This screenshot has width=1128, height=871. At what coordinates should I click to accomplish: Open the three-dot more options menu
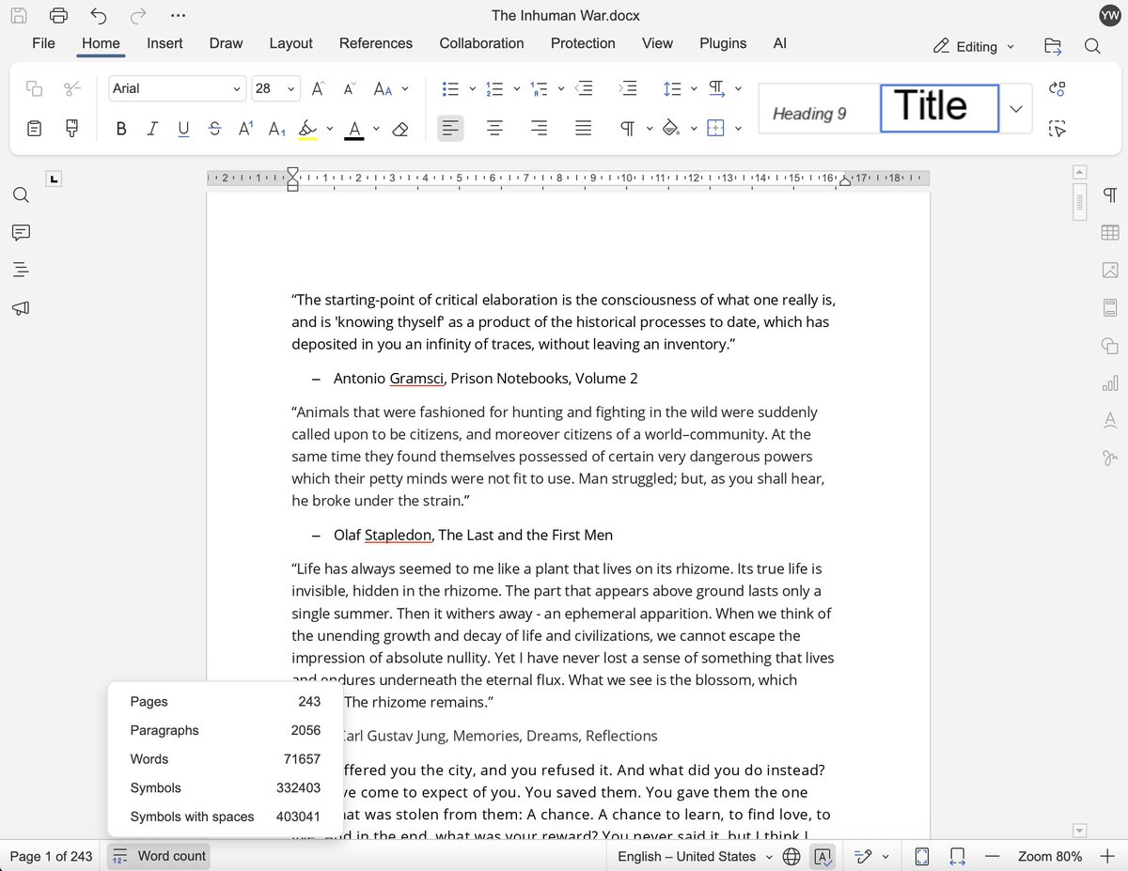pos(179,16)
